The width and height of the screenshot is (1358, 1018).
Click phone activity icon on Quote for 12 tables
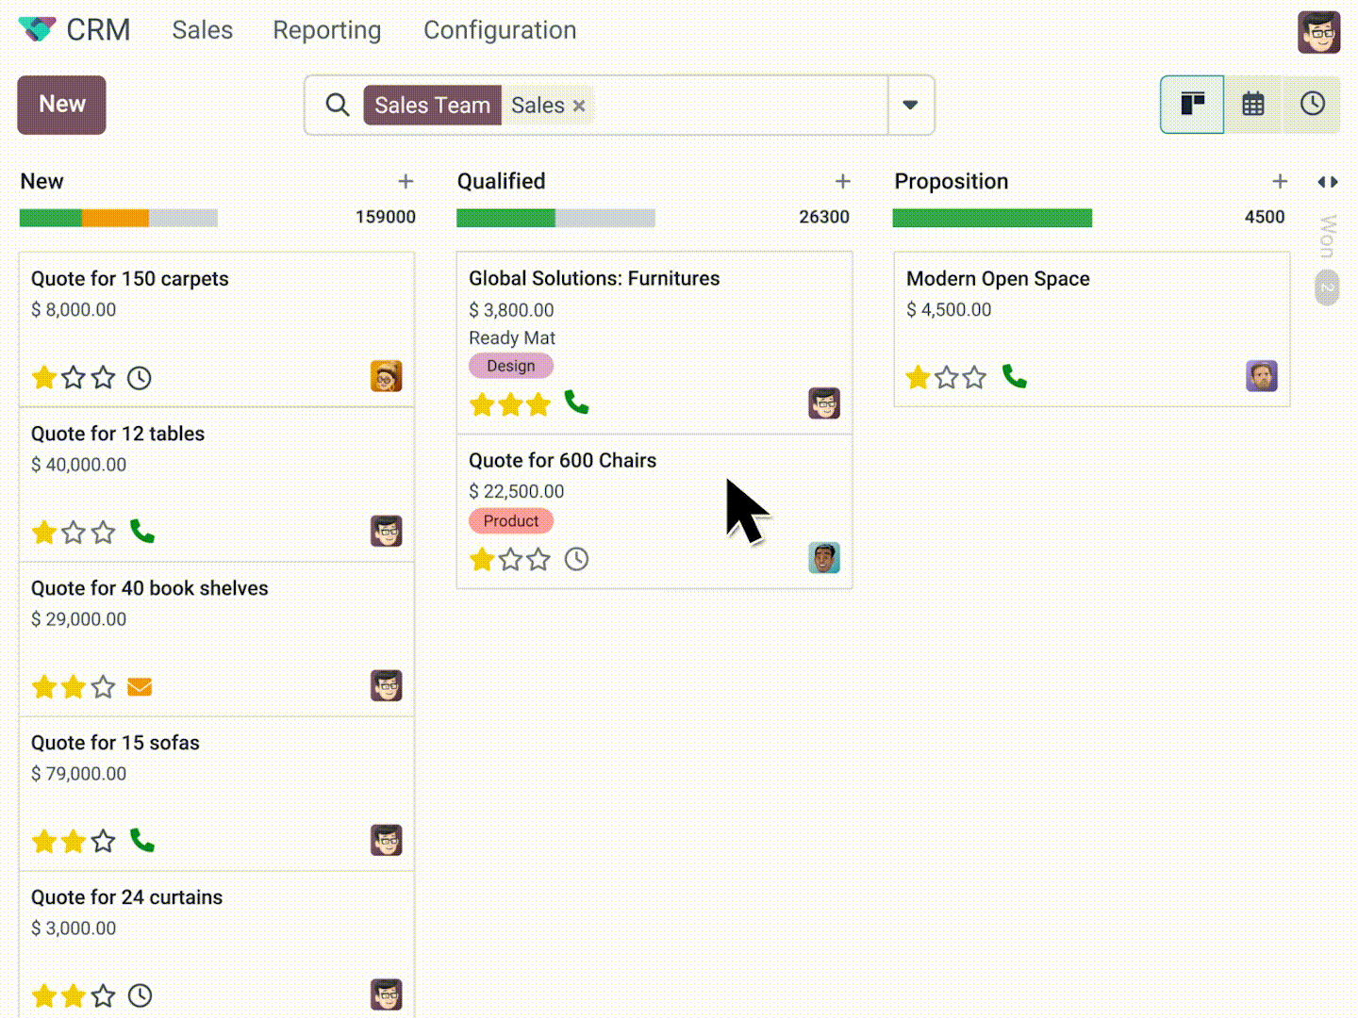tap(142, 532)
